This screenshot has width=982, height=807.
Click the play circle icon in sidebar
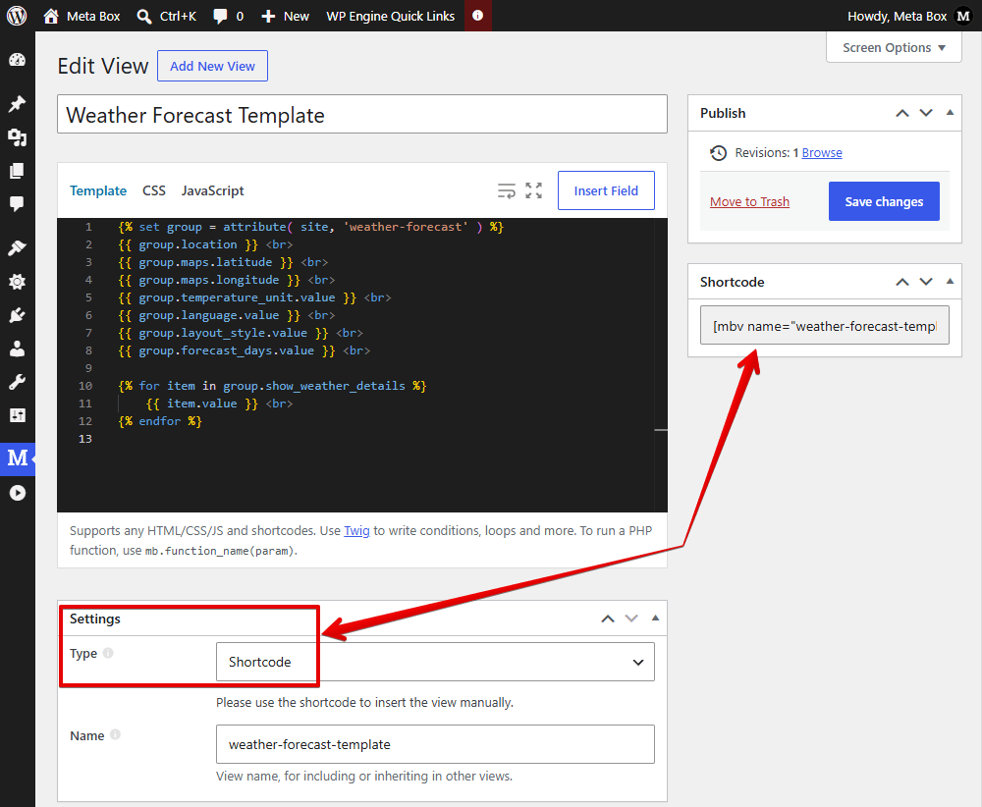17,494
